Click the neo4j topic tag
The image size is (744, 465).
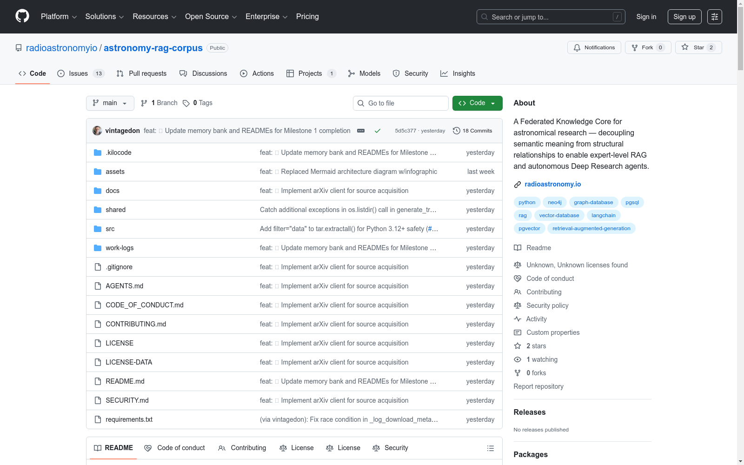pos(555,202)
